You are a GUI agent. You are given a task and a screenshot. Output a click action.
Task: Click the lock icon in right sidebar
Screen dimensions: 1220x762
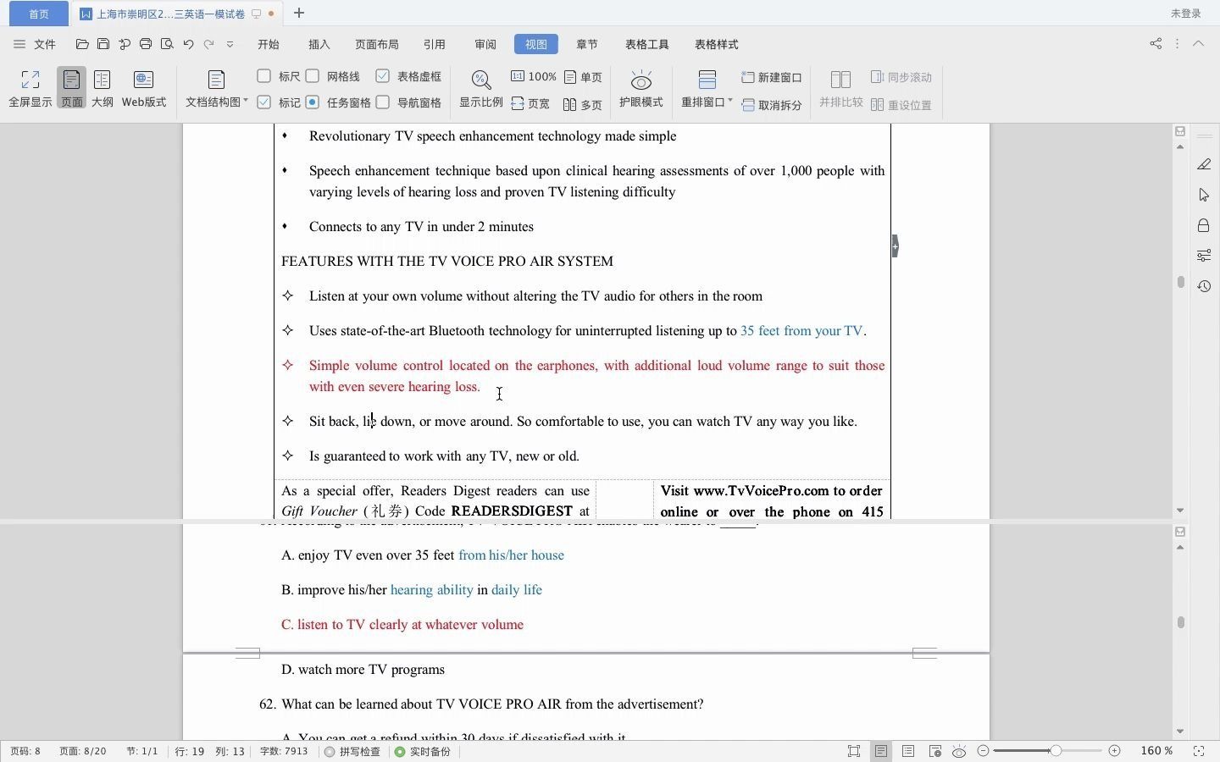click(1204, 225)
